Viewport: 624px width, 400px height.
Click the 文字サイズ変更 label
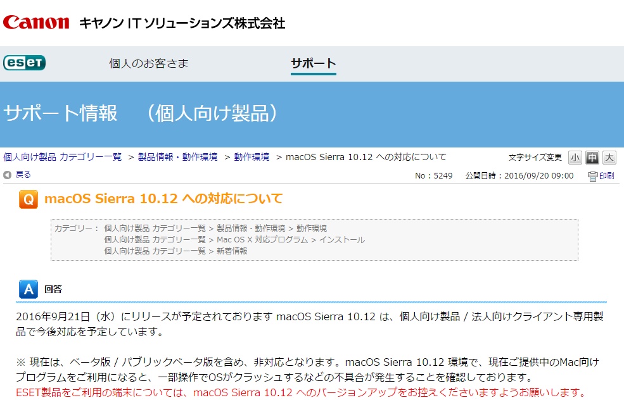535,158
